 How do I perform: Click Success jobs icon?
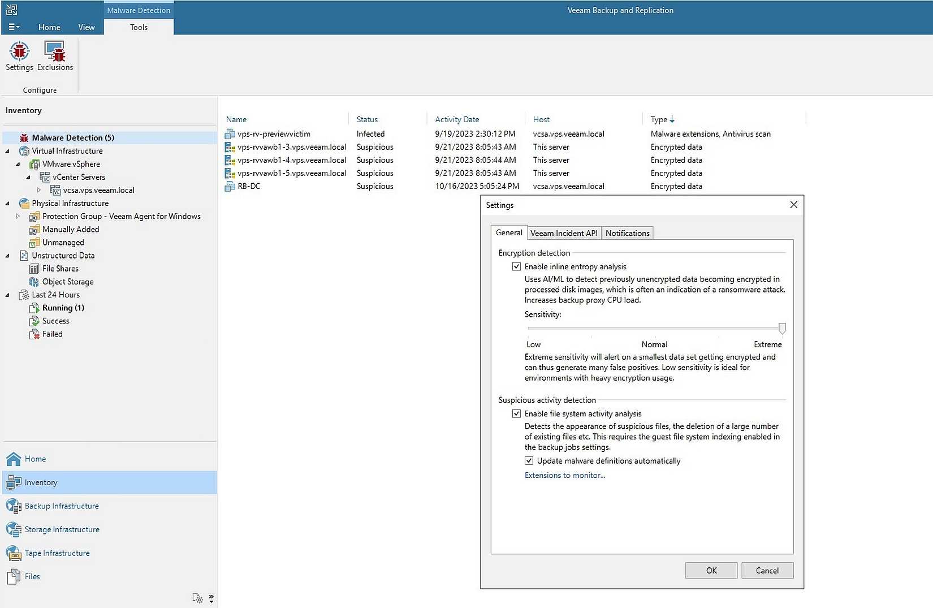point(34,321)
